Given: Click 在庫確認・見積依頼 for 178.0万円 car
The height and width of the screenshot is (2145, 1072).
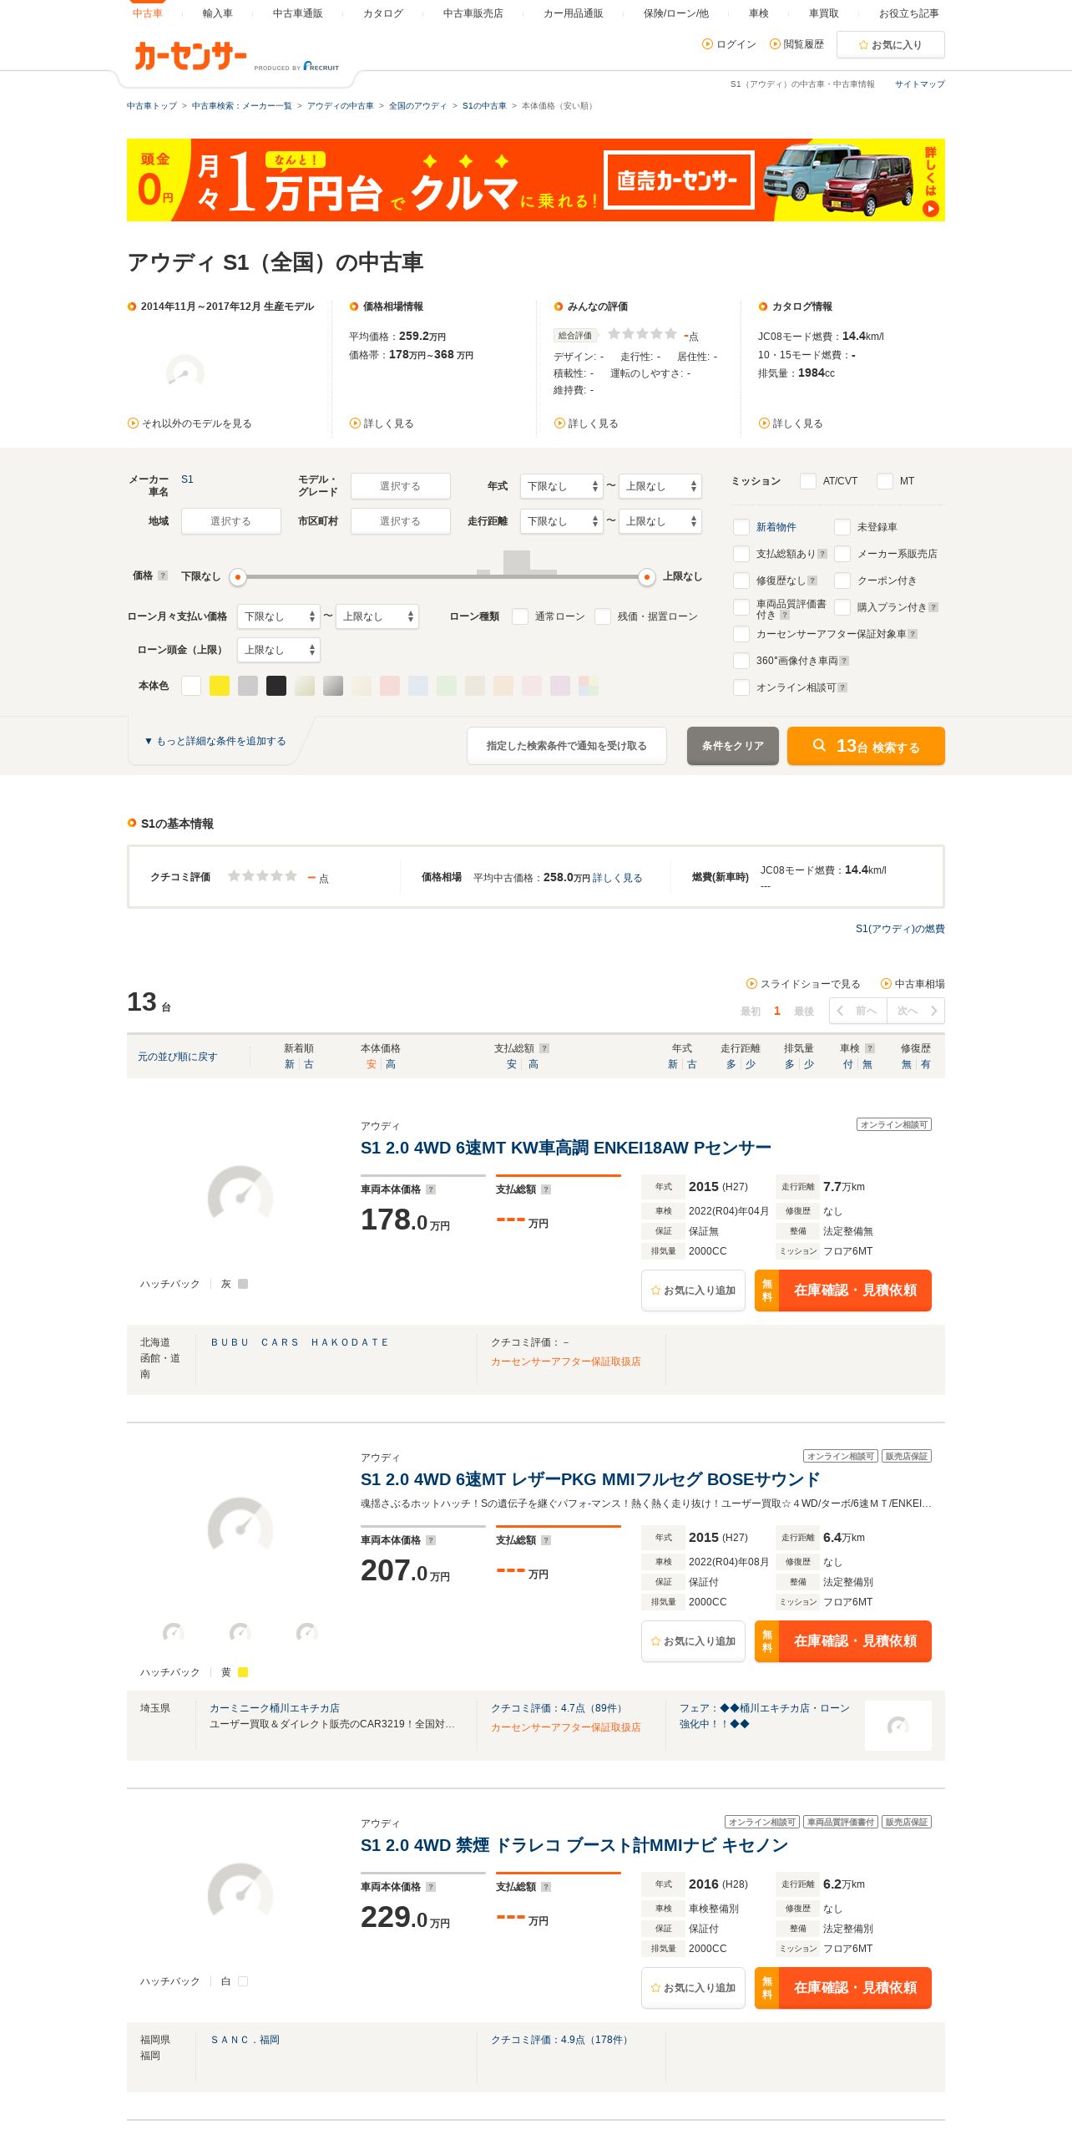Looking at the screenshot, I should click(843, 1291).
